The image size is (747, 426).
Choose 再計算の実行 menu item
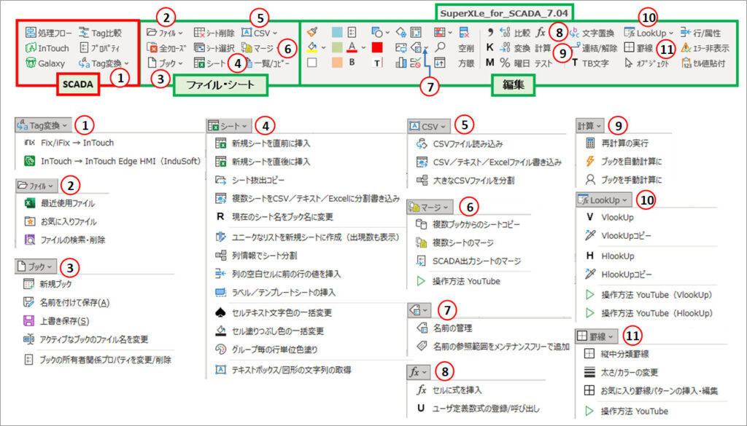(x=616, y=143)
